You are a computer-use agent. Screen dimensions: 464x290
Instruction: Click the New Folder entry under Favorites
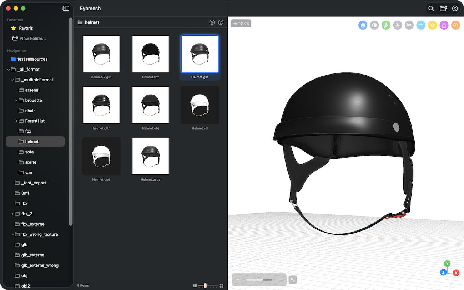pos(32,38)
